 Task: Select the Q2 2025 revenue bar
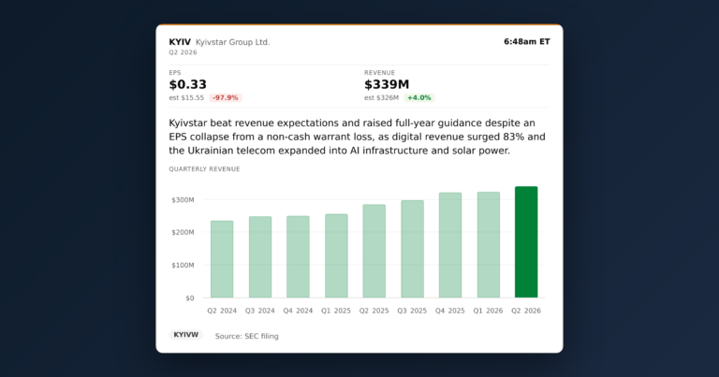click(374, 251)
